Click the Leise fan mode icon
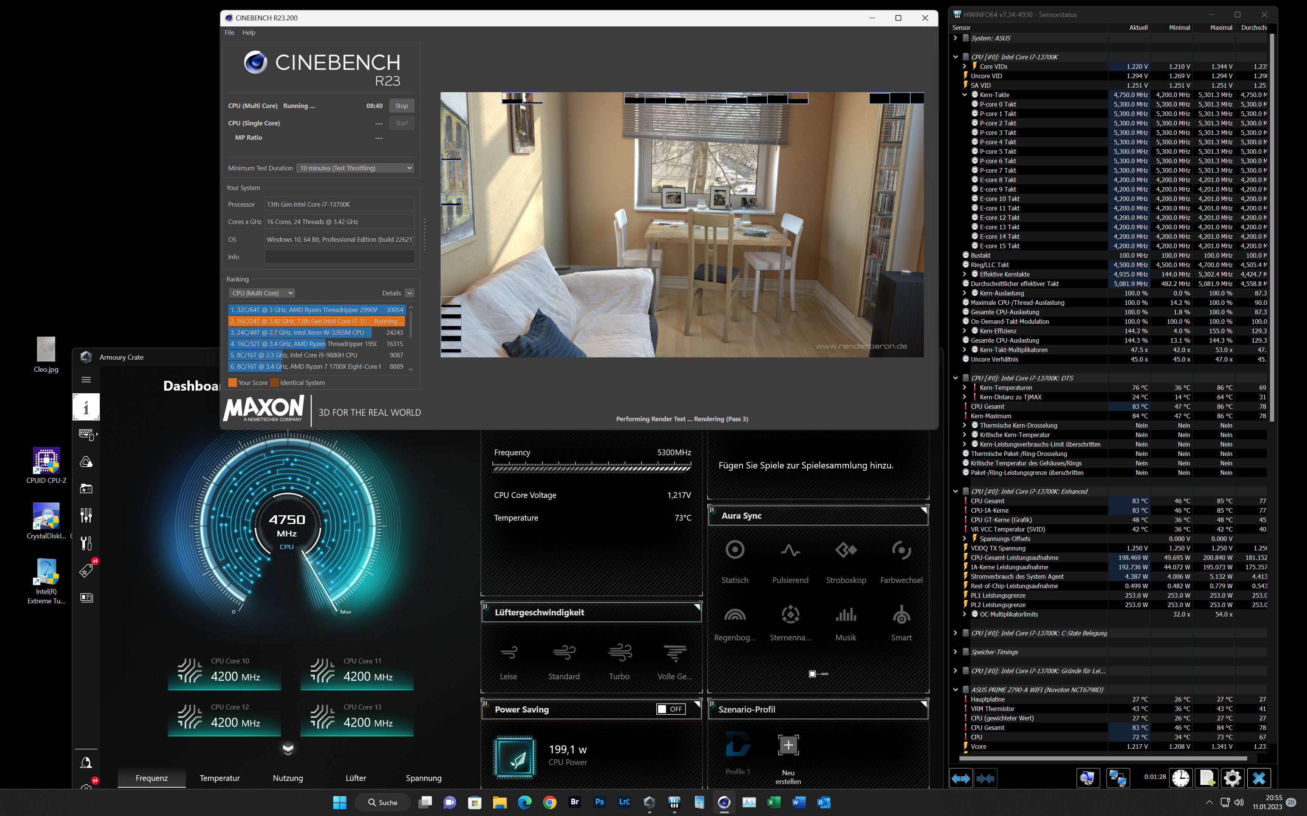Image resolution: width=1307 pixels, height=816 pixels. [508, 652]
